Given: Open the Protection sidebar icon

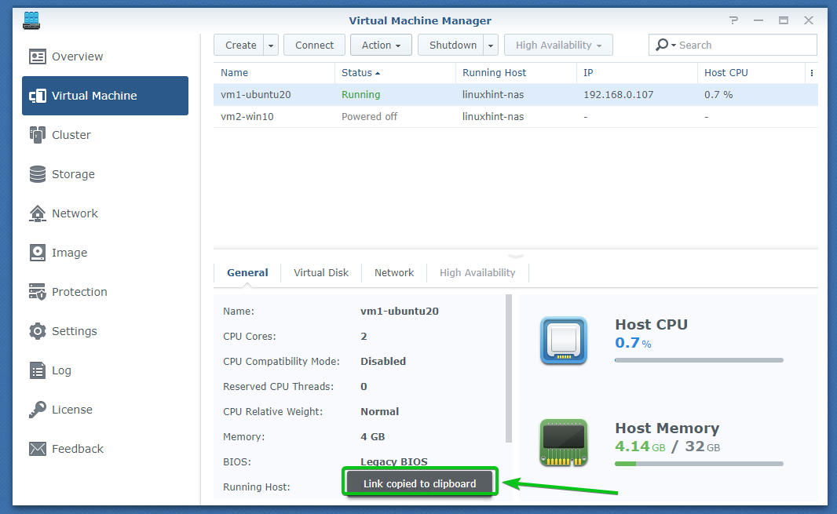Looking at the screenshot, I should click(38, 292).
